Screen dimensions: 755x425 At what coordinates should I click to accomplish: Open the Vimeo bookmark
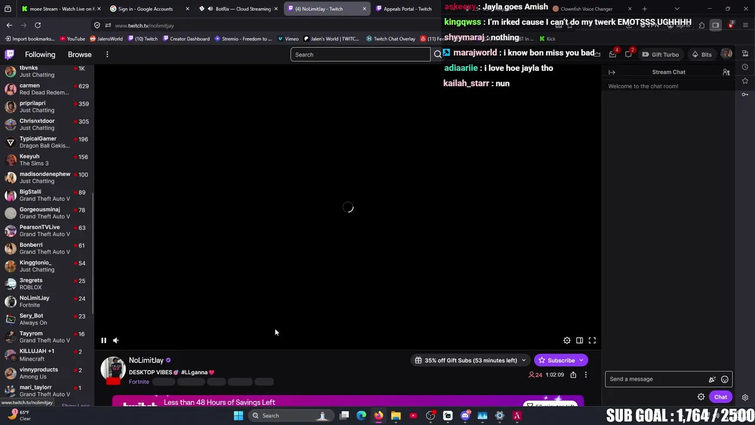point(288,39)
